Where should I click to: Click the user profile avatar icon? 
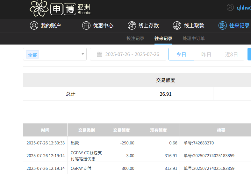tap(230, 8)
